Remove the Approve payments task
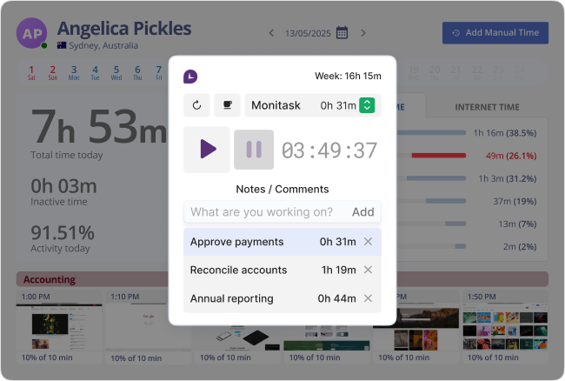This screenshot has width=565, height=381. point(368,242)
